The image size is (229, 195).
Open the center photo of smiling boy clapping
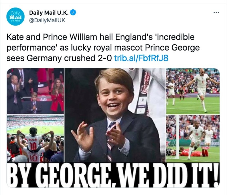tap(115, 115)
